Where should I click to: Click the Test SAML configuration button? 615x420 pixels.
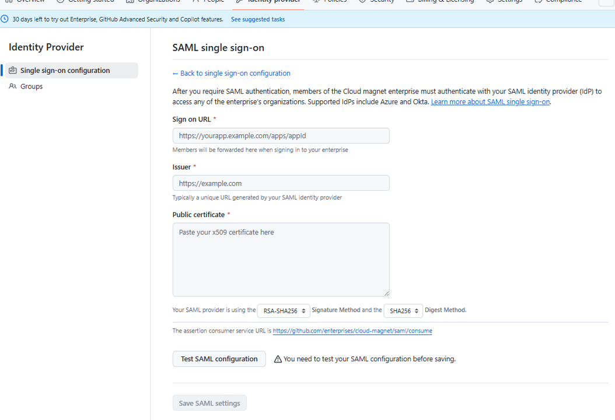pyautogui.click(x=219, y=359)
